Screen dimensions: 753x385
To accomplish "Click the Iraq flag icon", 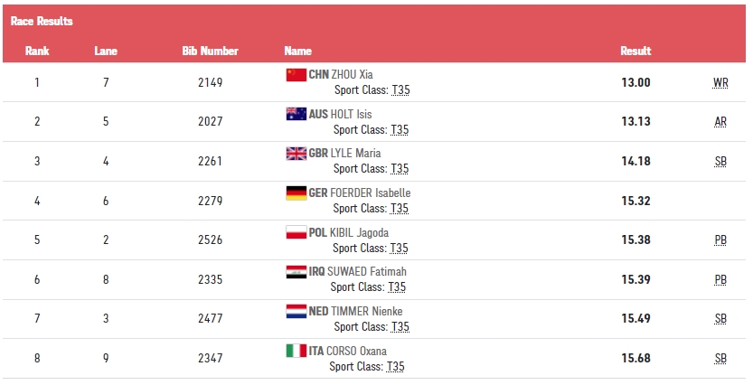I will 296,271.
